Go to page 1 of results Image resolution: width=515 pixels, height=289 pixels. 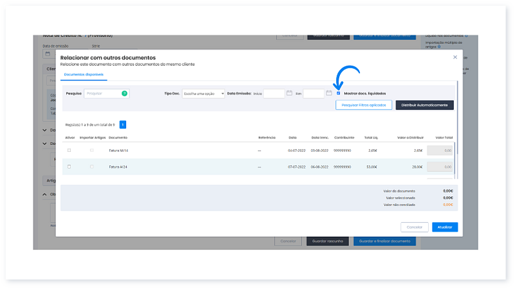click(122, 124)
